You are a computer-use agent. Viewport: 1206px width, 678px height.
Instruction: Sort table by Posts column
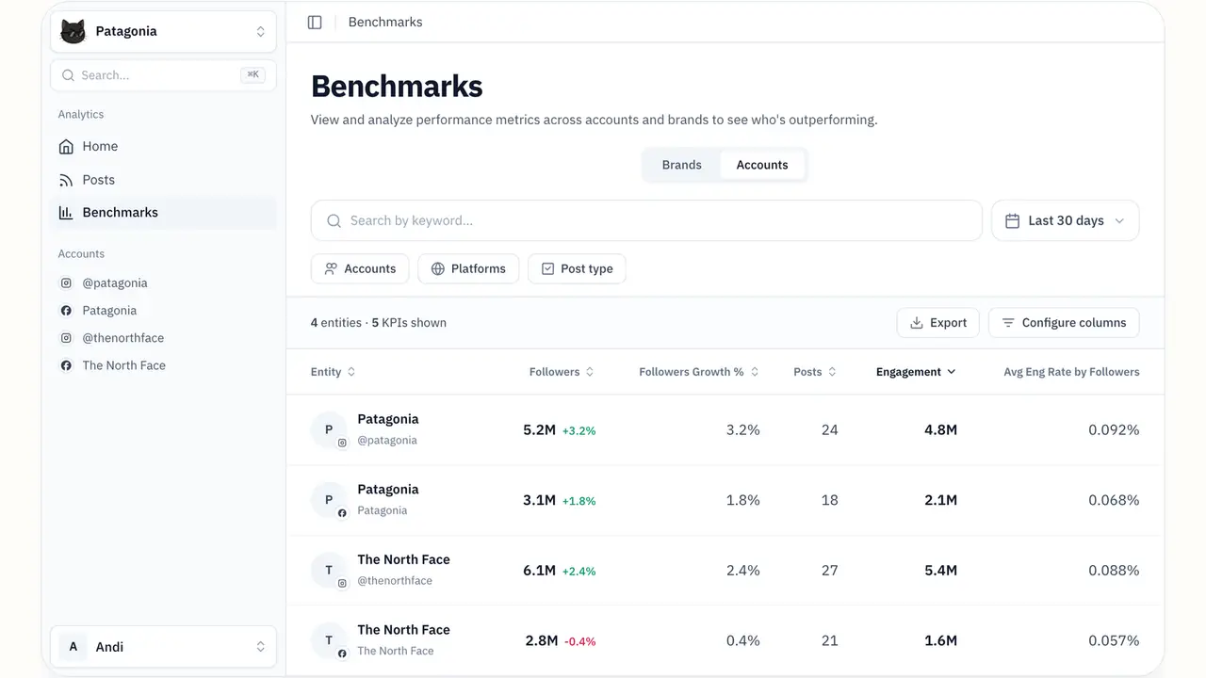click(815, 372)
